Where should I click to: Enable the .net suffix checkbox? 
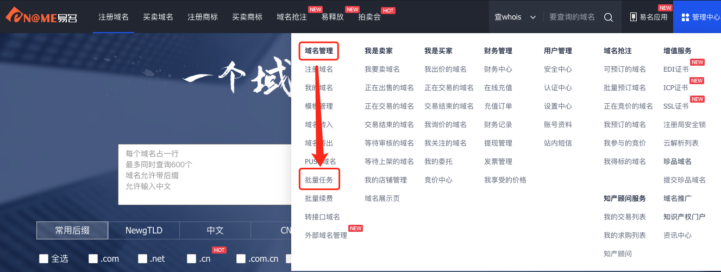143,258
